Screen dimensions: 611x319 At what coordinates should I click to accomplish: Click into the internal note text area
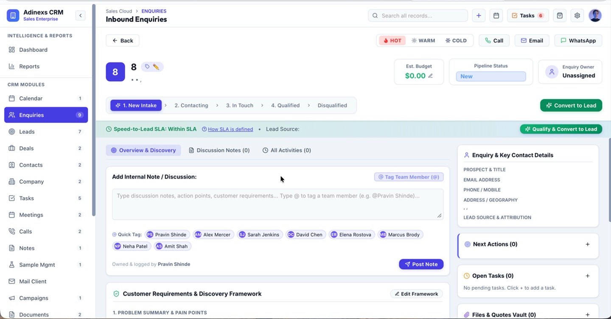278,204
